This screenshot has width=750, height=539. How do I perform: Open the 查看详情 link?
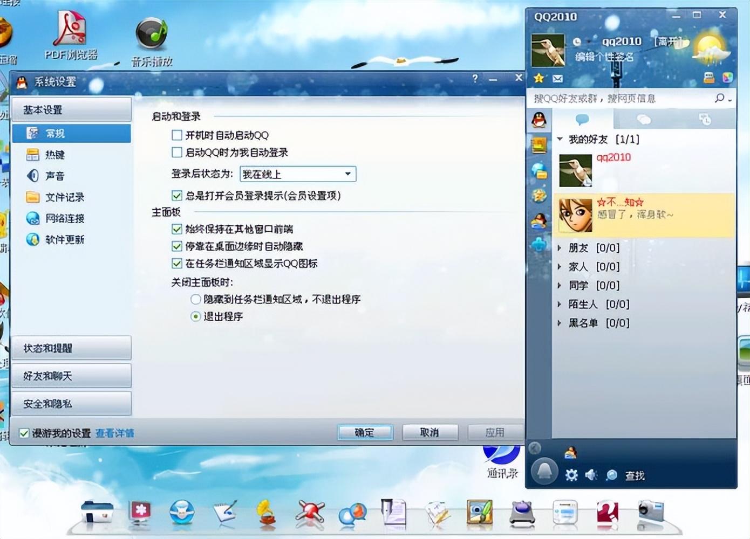pyautogui.click(x=114, y=433)
